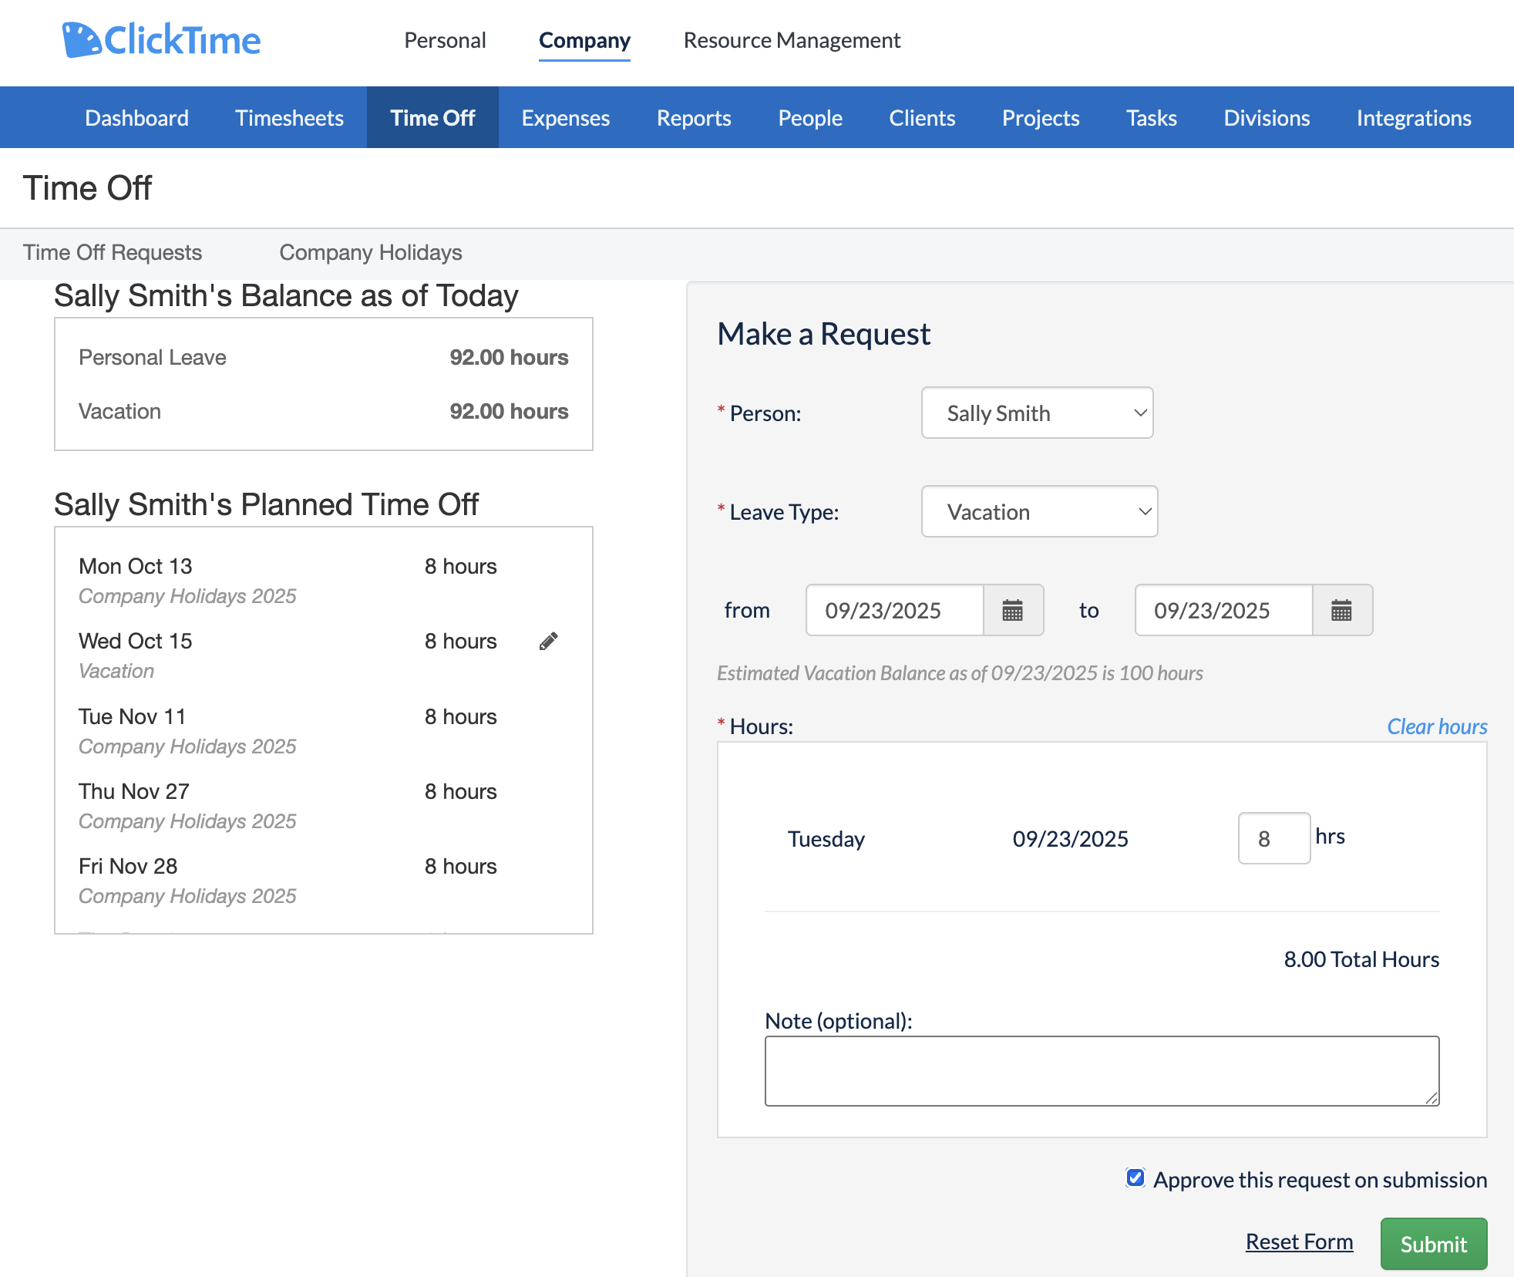Go to the People tab
This screenshot has width=1514, height=1277.
pyautogui.click(x=810, y=117)
